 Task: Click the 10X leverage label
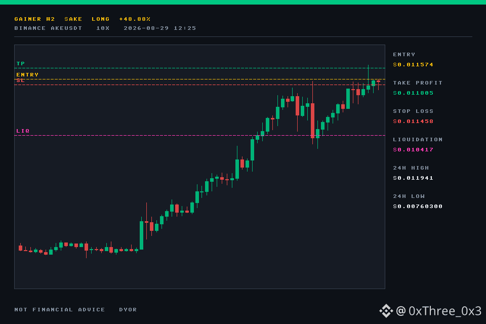[x=103, y=28]
